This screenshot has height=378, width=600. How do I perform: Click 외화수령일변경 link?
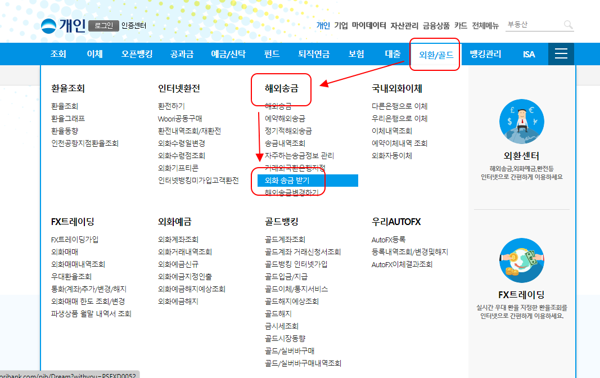182,143
